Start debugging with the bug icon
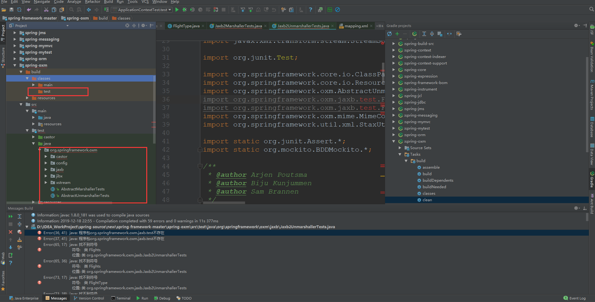This screenshot has height=302, width=595. (185, 10)
